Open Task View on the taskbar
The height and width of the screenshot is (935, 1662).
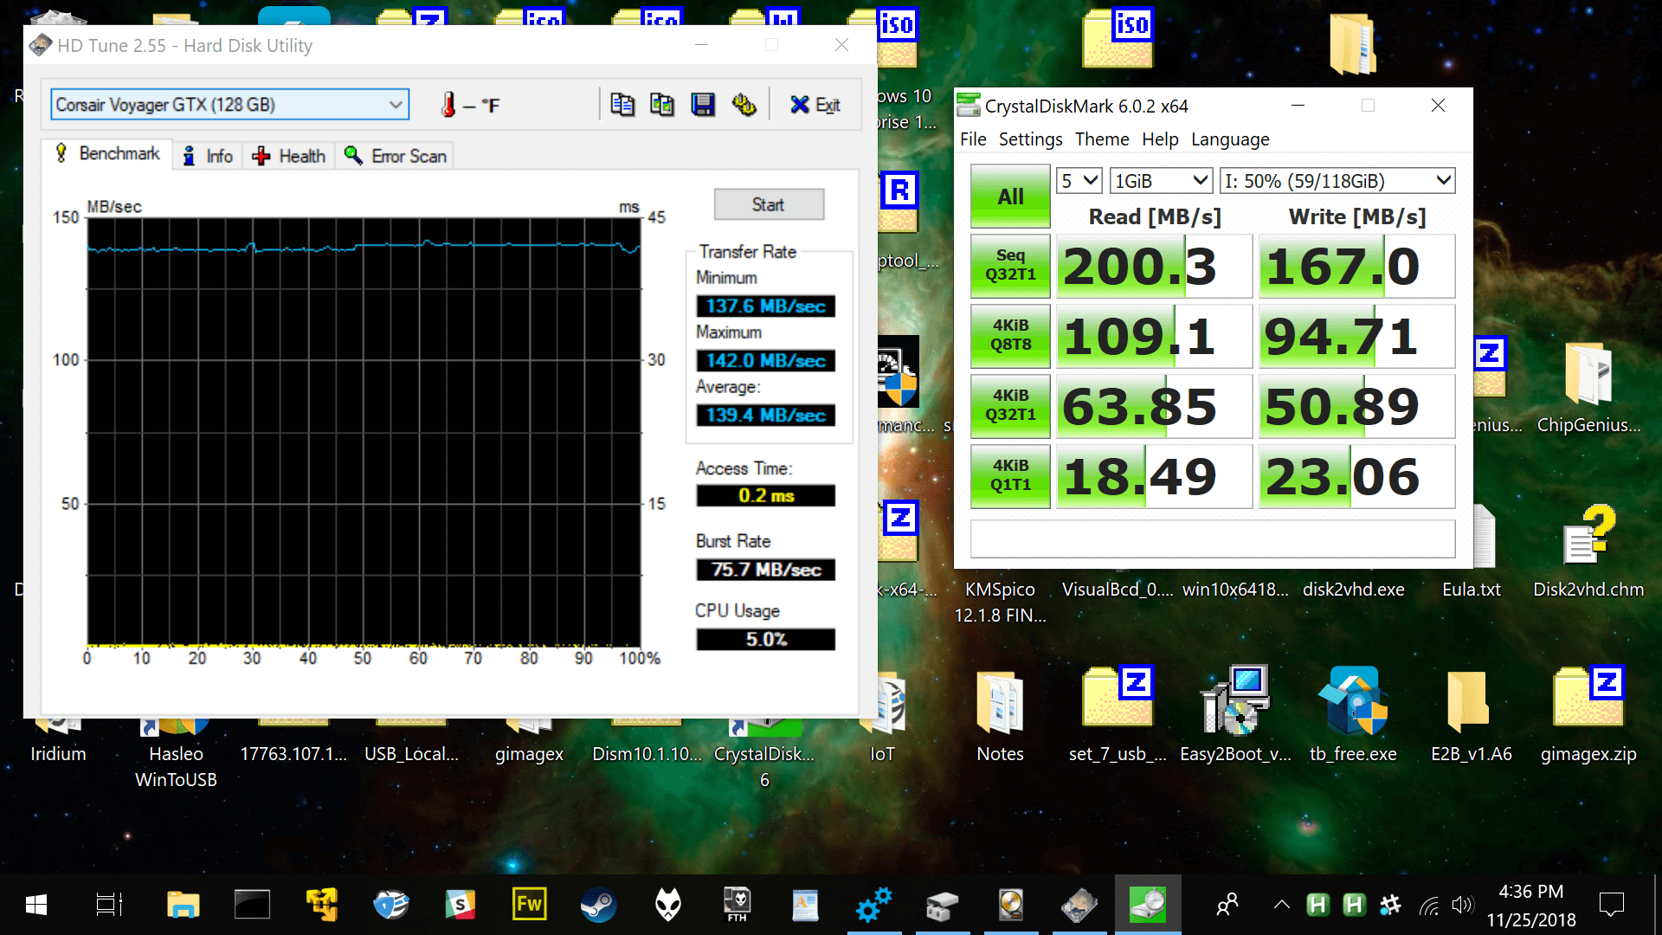(x=109, y=906)
